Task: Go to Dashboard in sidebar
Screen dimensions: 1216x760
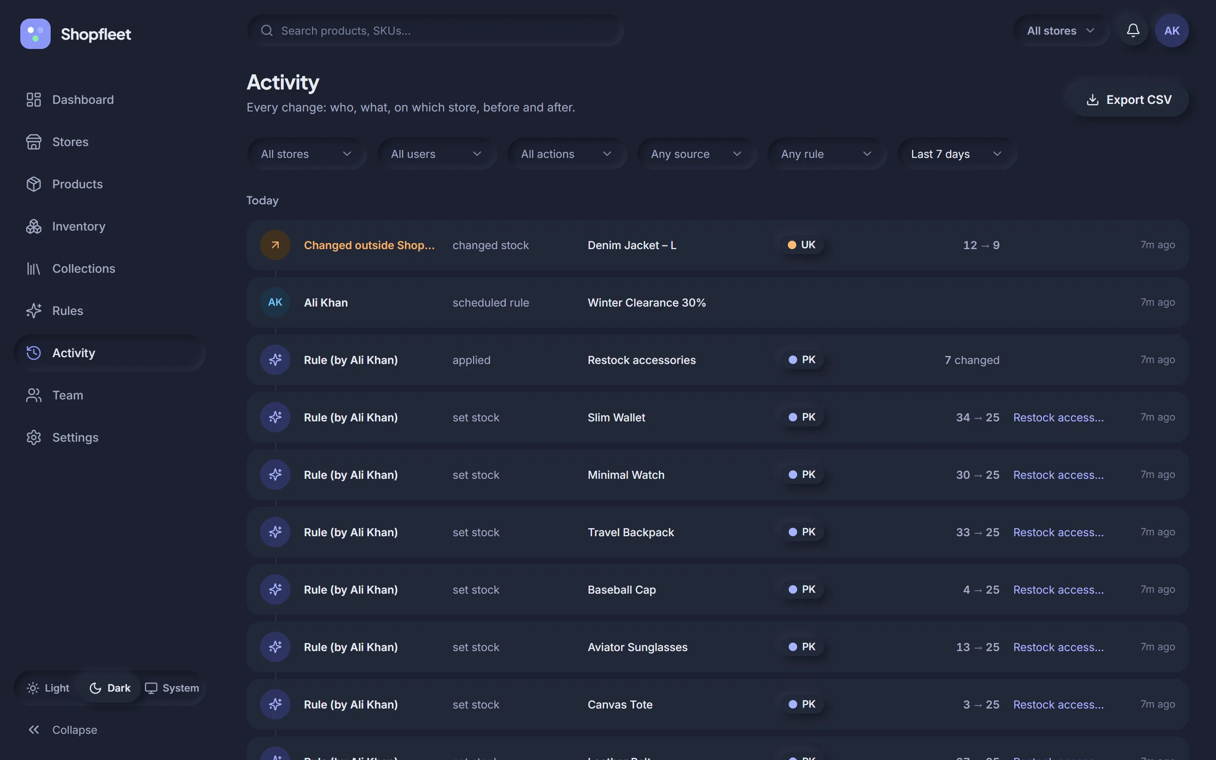Action: [109, 100]
